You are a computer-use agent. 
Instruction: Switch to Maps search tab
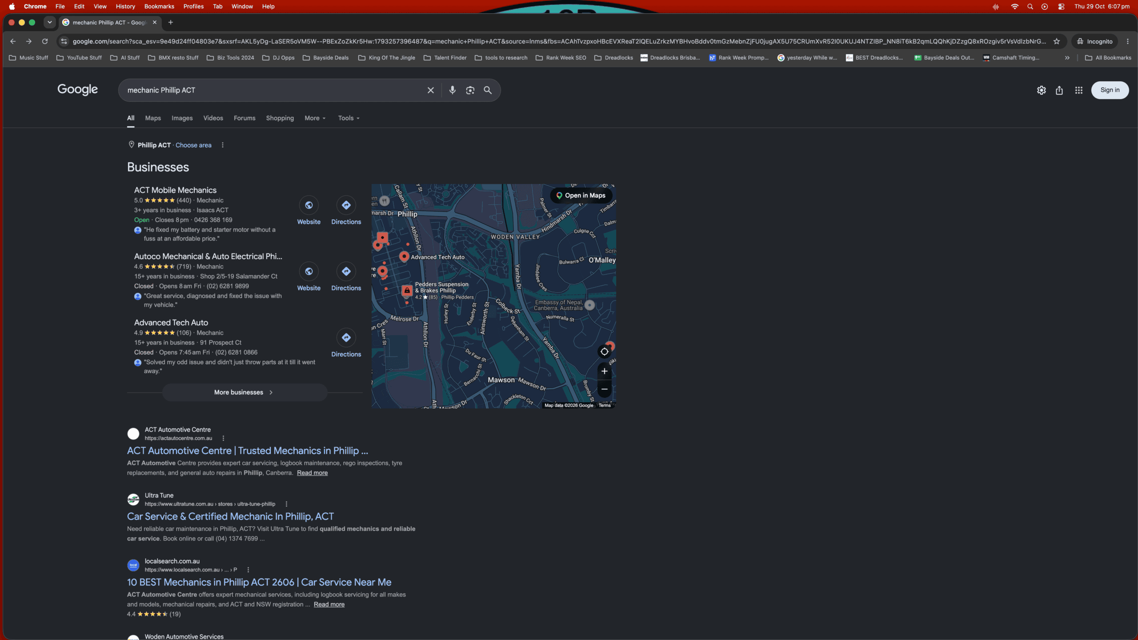(153, 118)
